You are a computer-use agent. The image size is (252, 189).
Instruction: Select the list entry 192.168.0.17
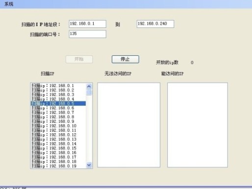click(58, 157)
